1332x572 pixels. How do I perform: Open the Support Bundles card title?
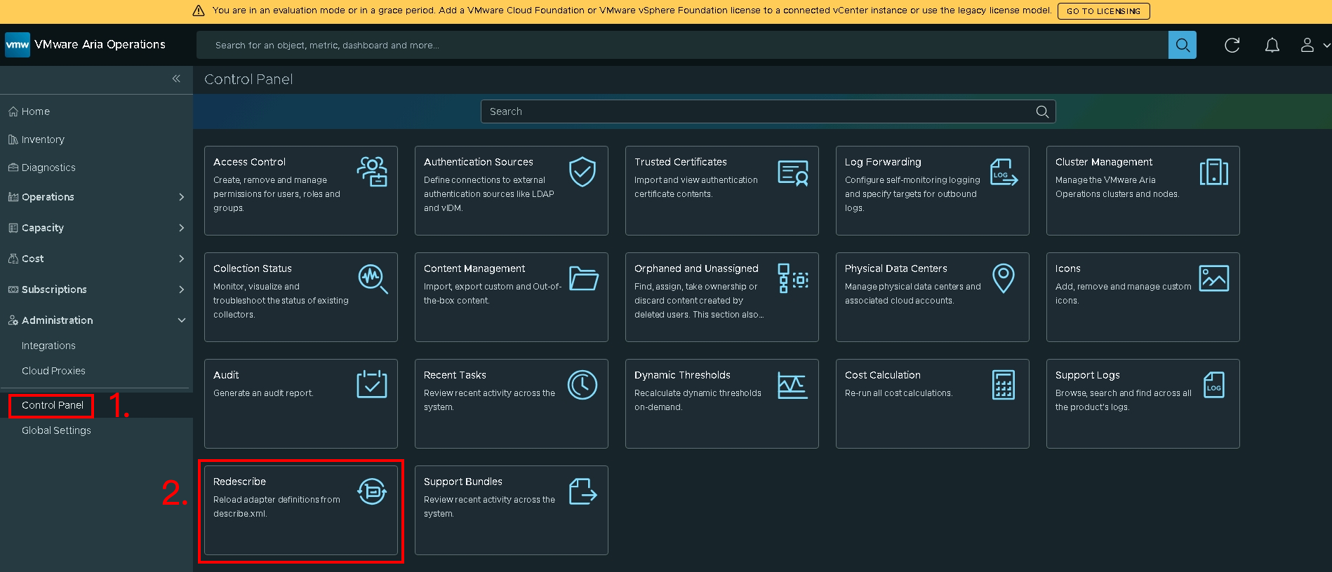[x=463, y=482]
